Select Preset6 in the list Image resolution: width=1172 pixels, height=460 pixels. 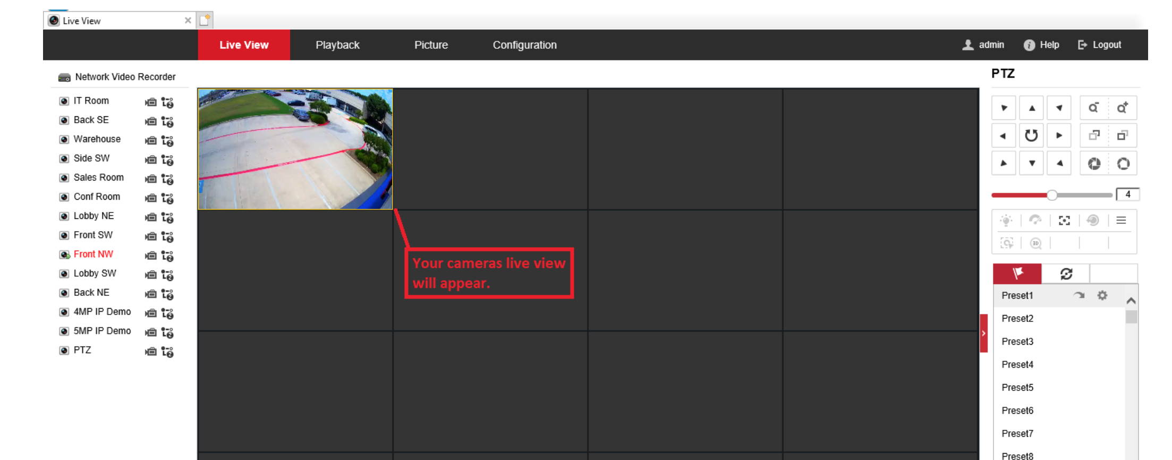tap(1017, 411)
